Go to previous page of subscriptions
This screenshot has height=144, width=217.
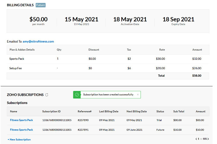196,139
